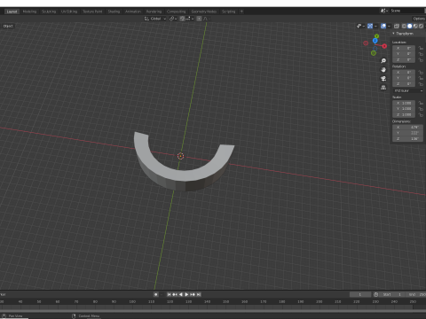The width and height of the screenshot is (426, 319).
Task: Click the zoom view magnifier icon
Action: pyautogui.click(x=383, y=61)
